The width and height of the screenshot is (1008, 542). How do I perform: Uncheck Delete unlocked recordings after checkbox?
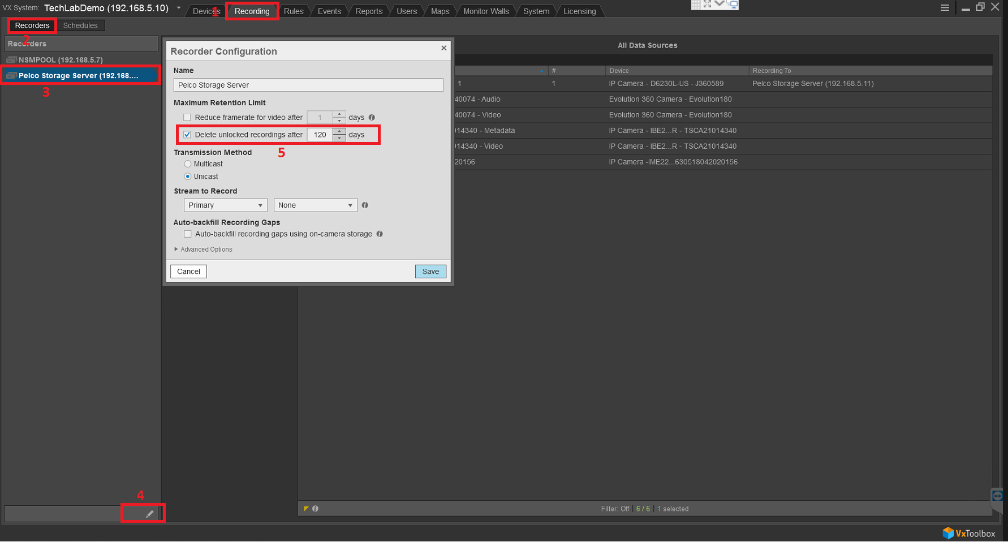point(187,135)
